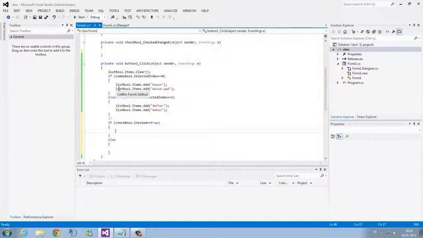Click in Search Solution Explorer field
The width and height of the screenshot is (423, 238).
click(372, 38)
